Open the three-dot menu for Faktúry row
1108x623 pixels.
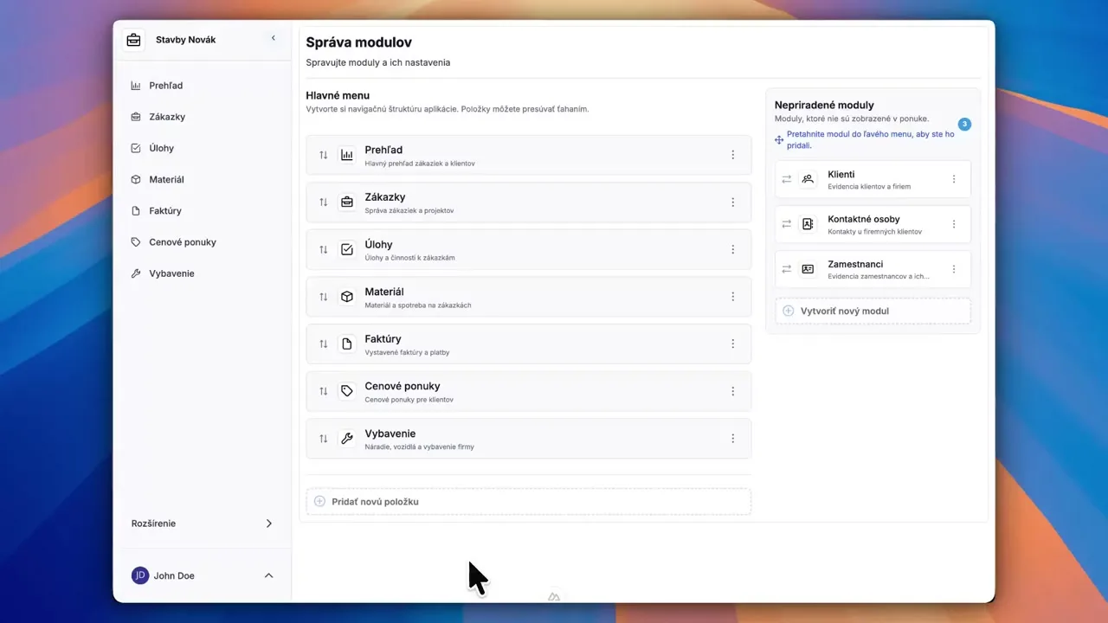[x=732, y=344]
